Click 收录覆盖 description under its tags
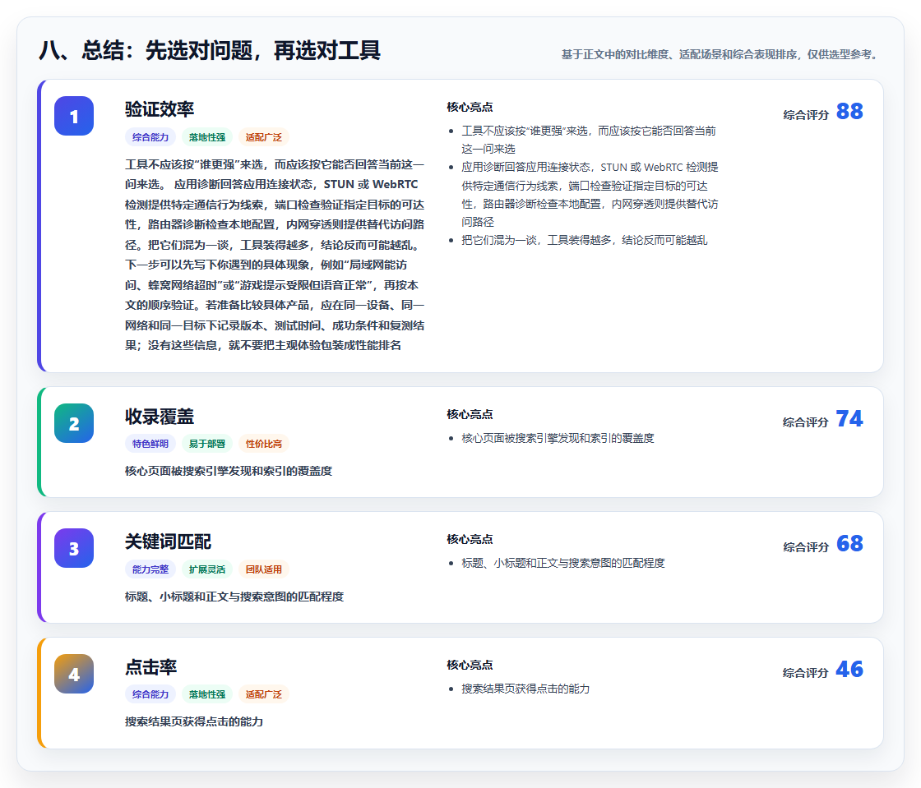Viewport: 921px width, 788px height. pyautogui.click(x=229, y=471)
